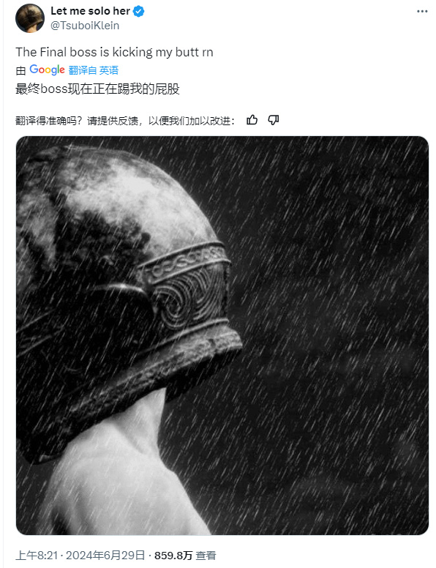
Task: Click the thumbs down translation feedback icon
Action: click(x=273, y=120)
